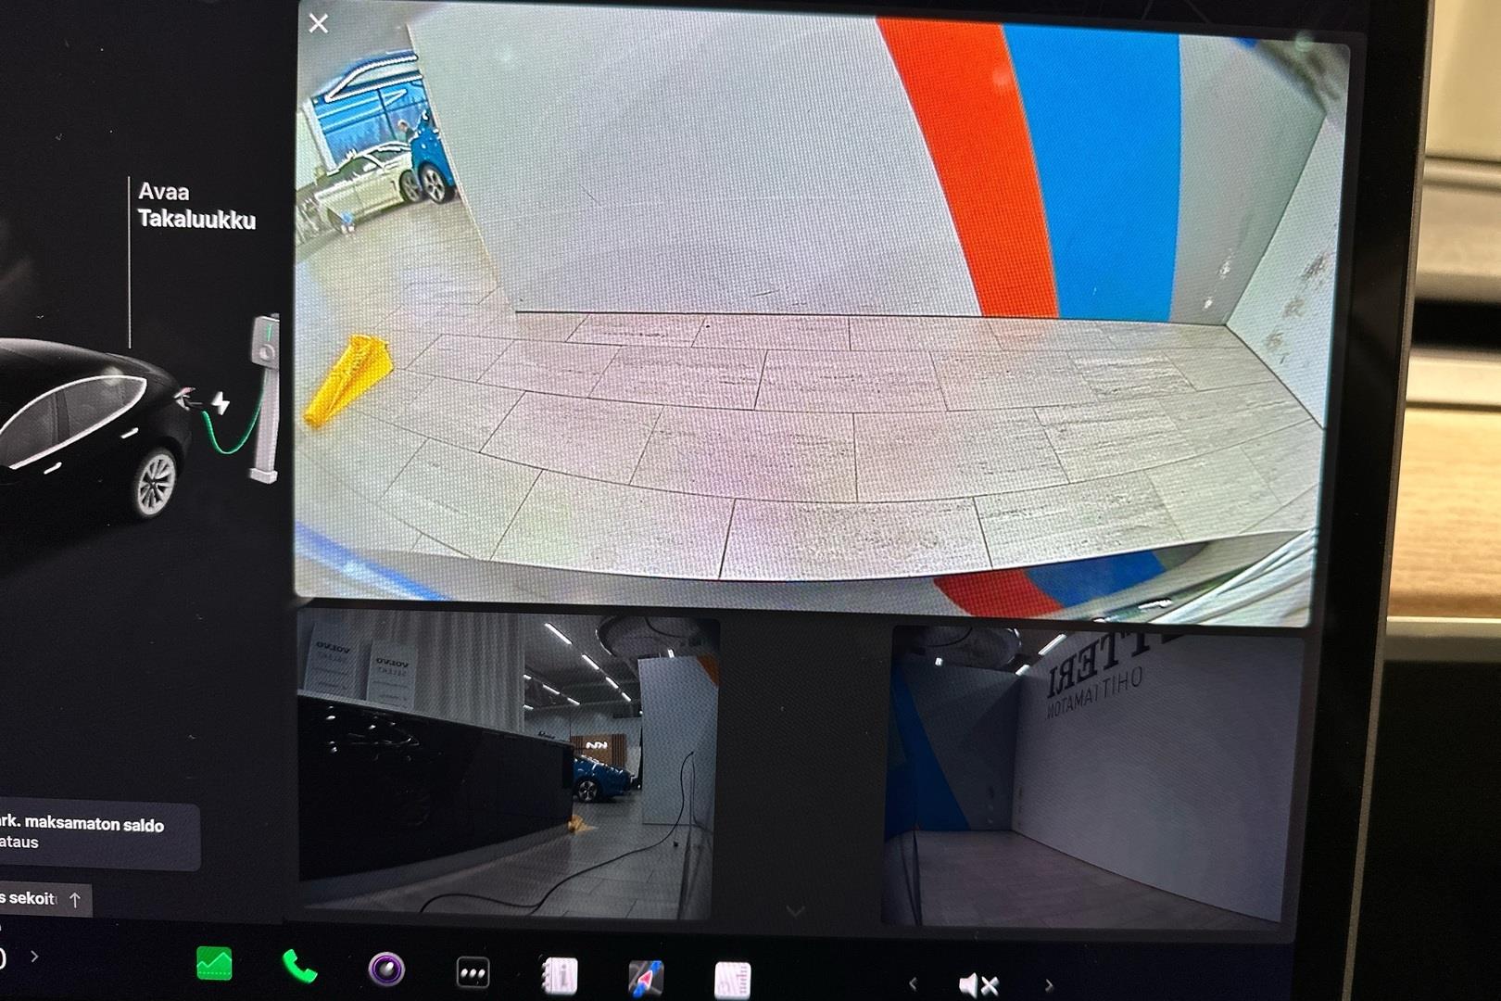Open the owner's manual notebook icon
Viewport: 1501px width, 1001px height.
tap(560, 976)
